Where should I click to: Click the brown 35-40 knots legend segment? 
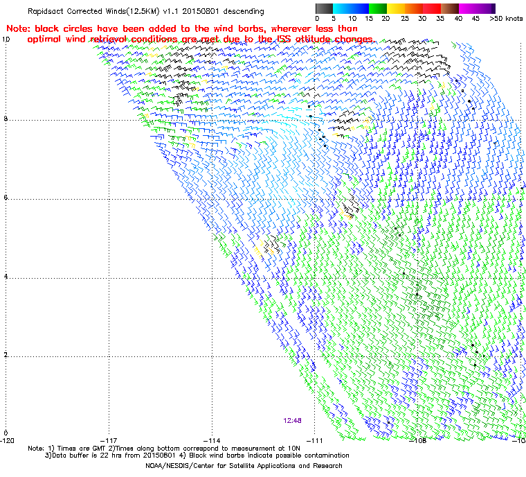450,8
